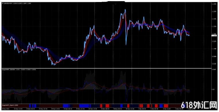Click the triangle arrow before EURUSD,H30 title
This screenshot has height=112, width=219.
point(3,3)
